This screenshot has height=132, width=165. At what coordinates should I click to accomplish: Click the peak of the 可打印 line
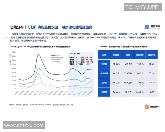[38, 54]
